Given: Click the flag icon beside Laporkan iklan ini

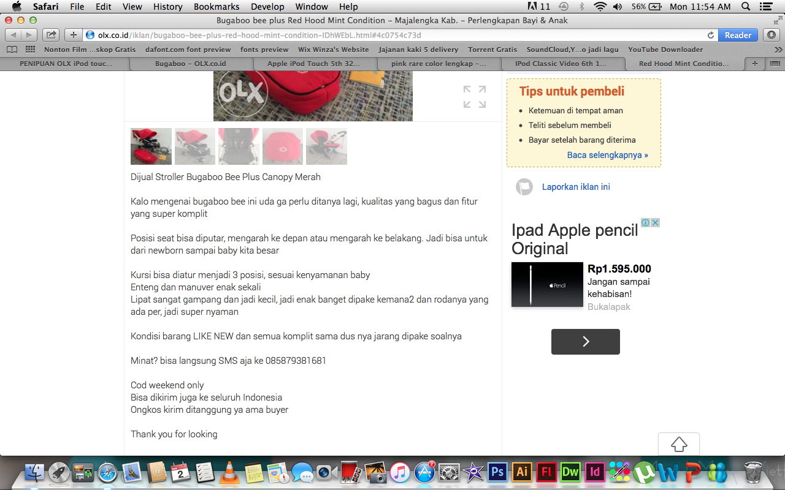Looking at the screenshot, I should [524, 187].
